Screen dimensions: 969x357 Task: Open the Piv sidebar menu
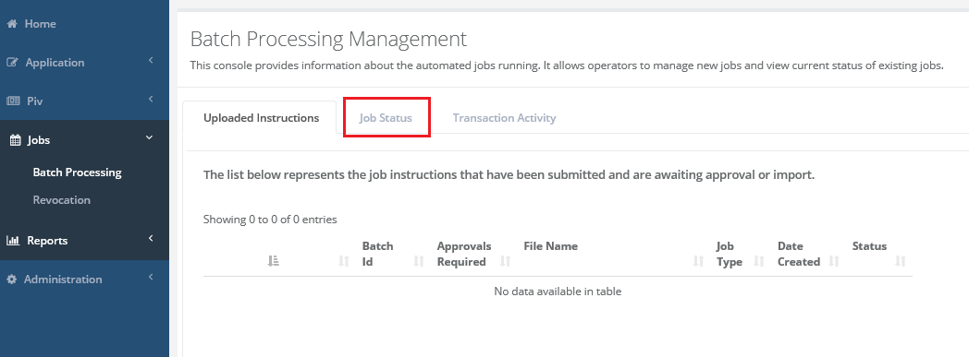point(34,101)
